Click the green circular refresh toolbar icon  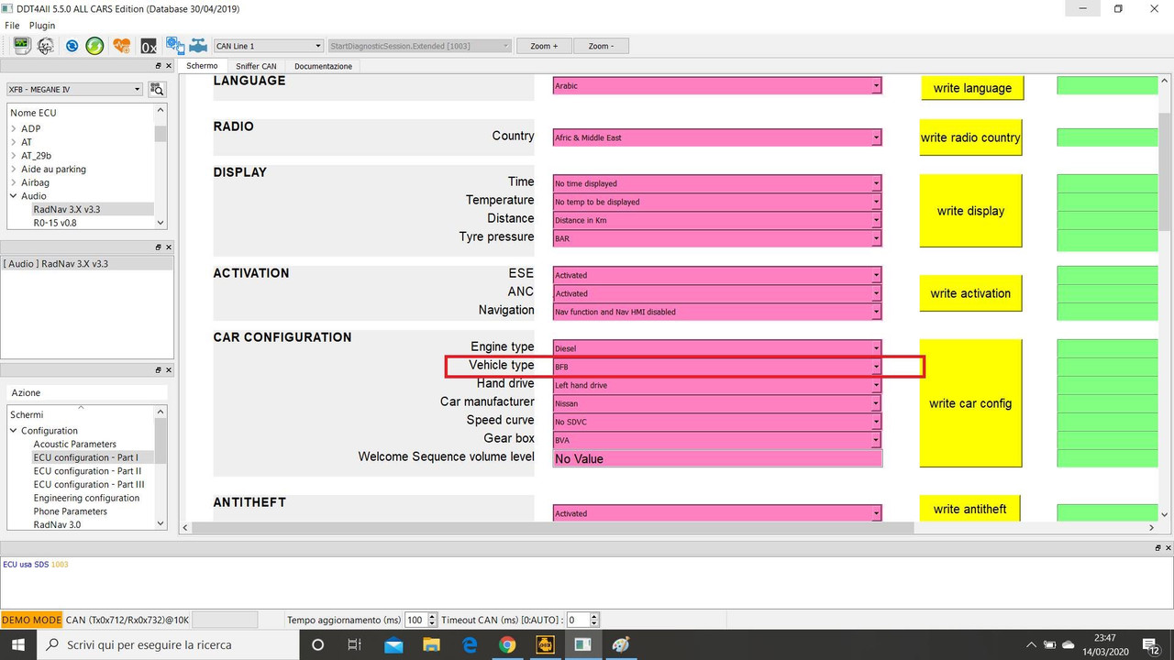(94, 46)
